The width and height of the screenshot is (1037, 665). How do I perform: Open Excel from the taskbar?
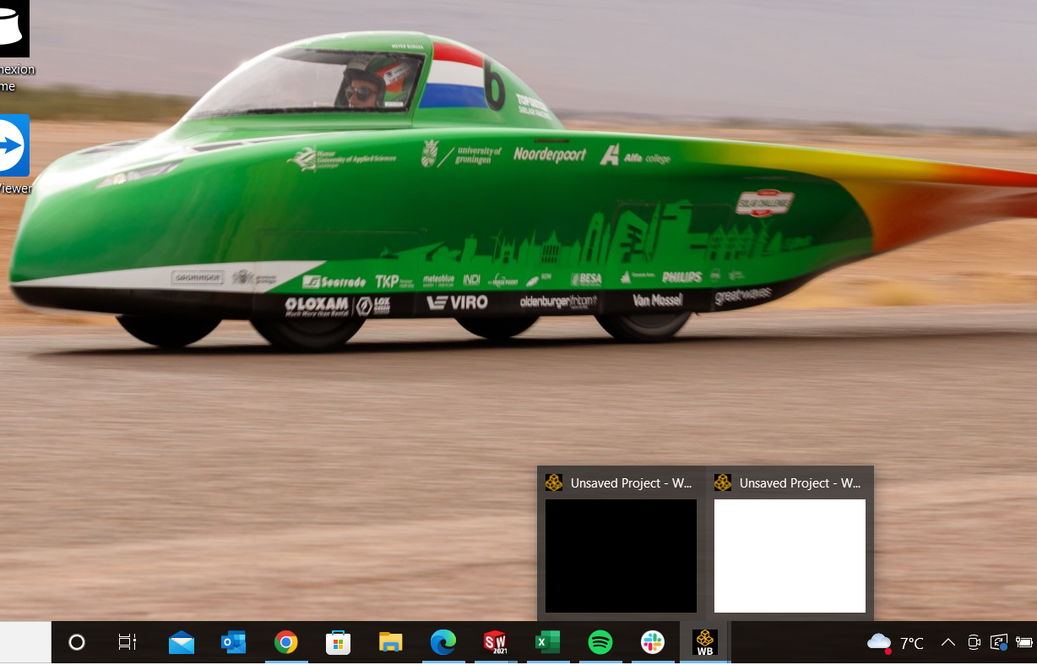coord(547,643)
